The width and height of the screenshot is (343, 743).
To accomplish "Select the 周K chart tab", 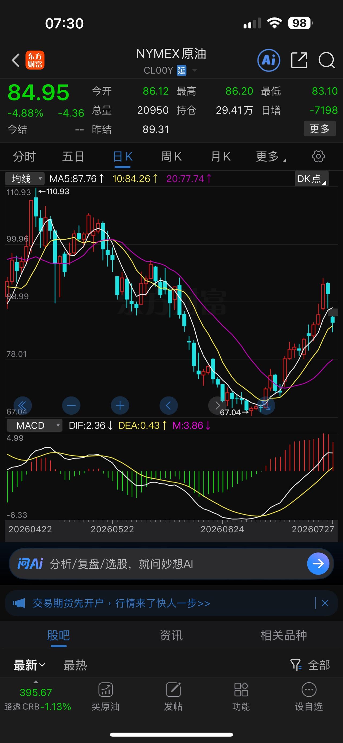I will click(x=171, y=157).
